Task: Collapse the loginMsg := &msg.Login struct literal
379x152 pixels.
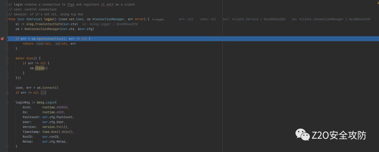Action: (7, 102)
